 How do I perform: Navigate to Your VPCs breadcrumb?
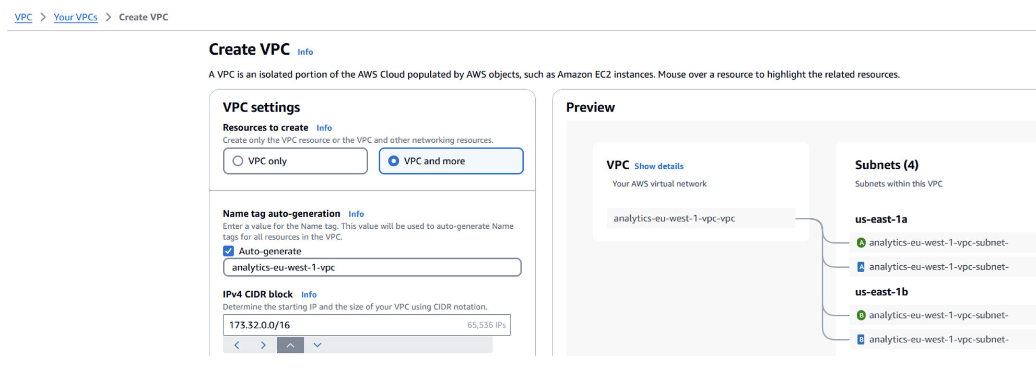[x=75, y=17]
